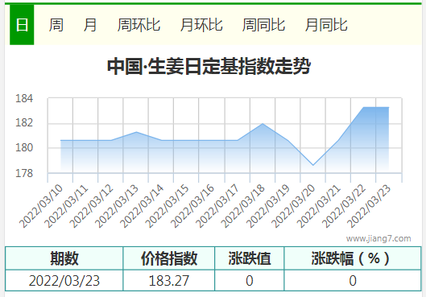
Task: Click the 184 y-axis label
Action: (24, 98)
